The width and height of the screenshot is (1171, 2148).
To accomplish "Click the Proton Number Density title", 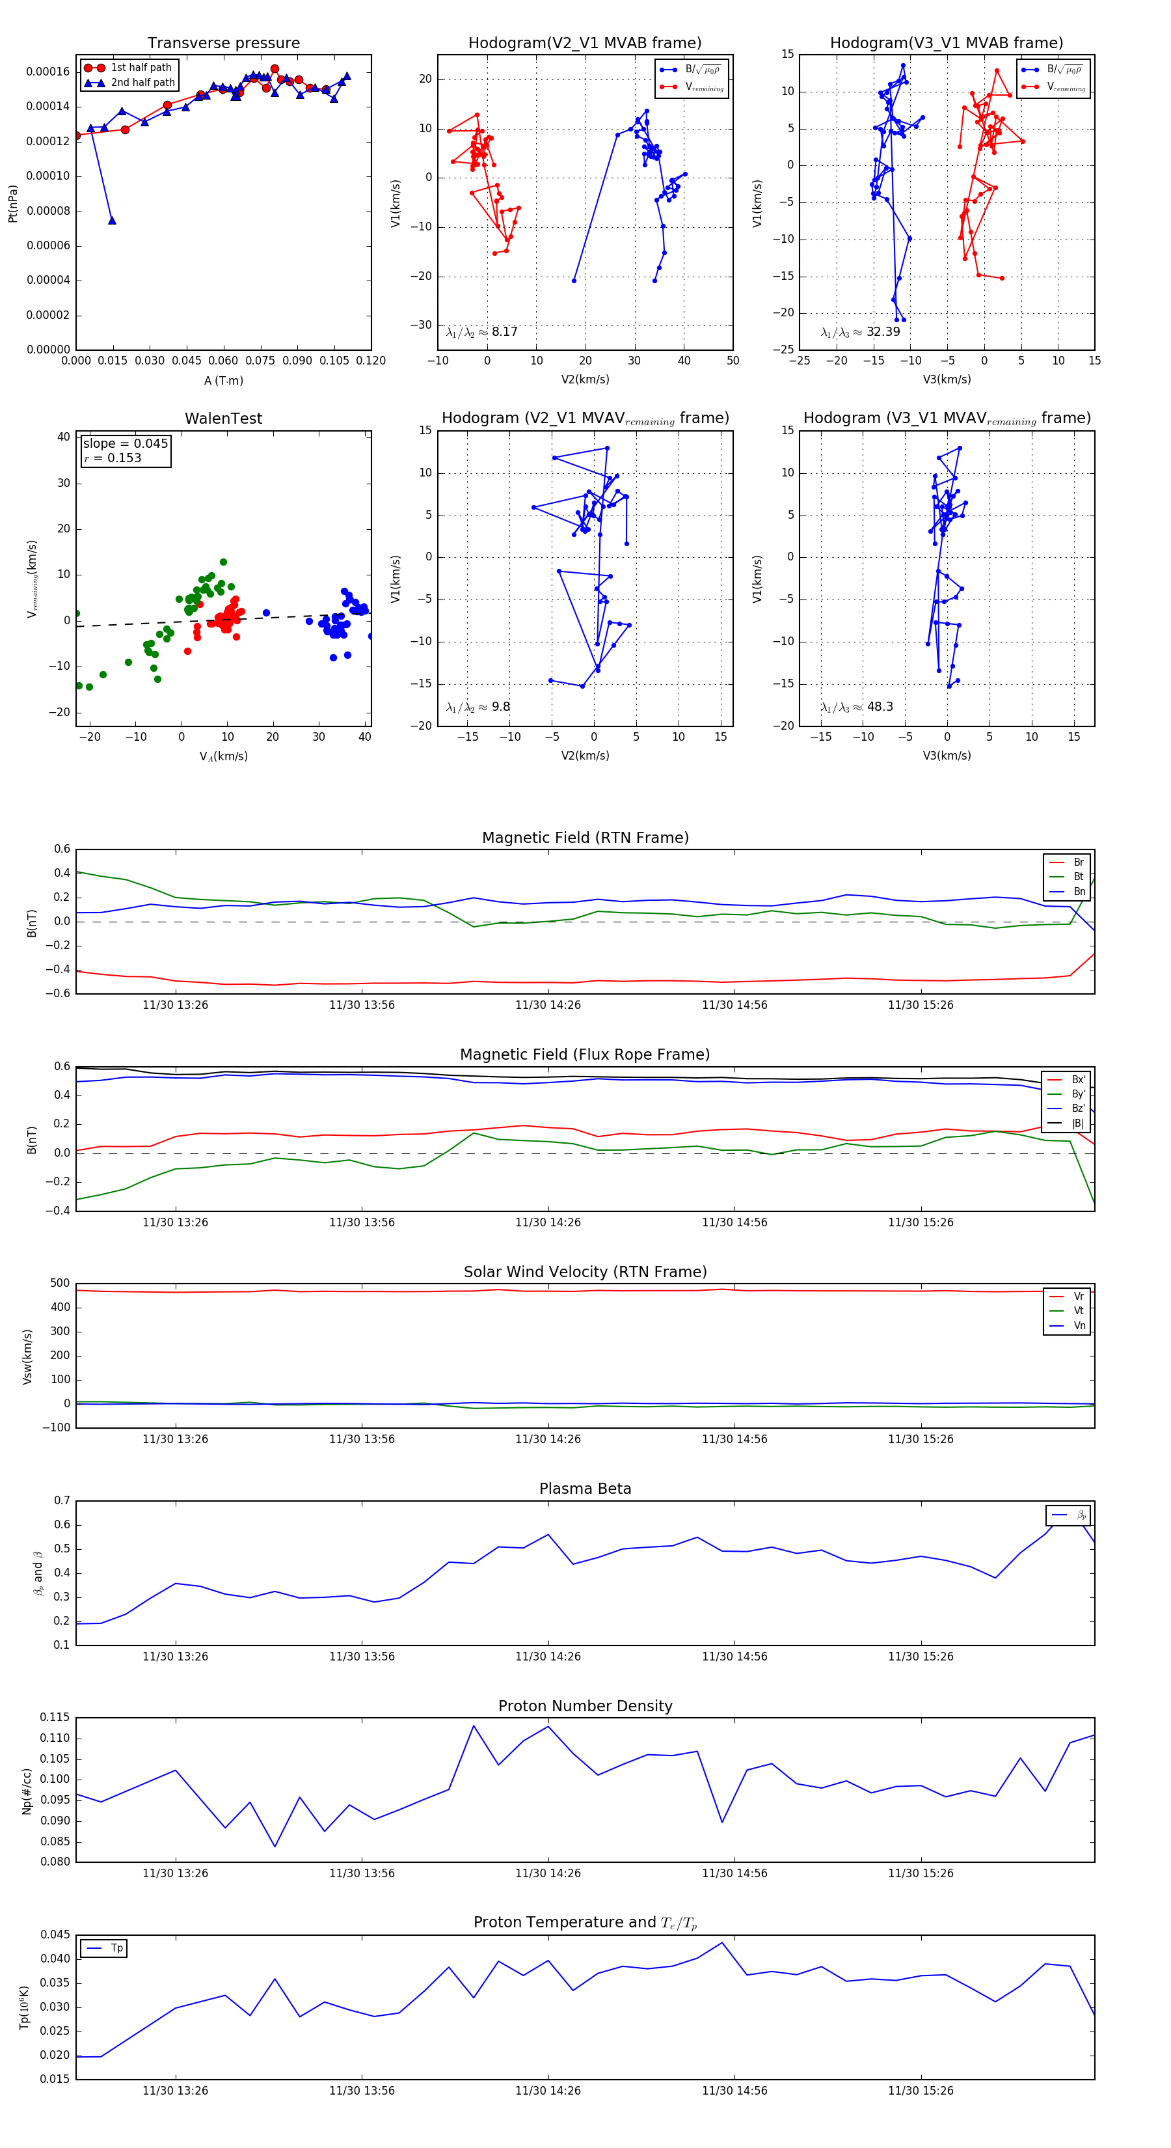I will [x=585, y=1705].
